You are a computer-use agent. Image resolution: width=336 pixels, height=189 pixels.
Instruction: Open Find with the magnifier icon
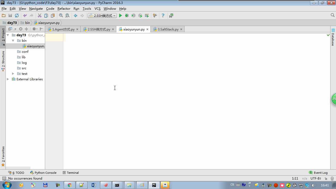point(61,16)
